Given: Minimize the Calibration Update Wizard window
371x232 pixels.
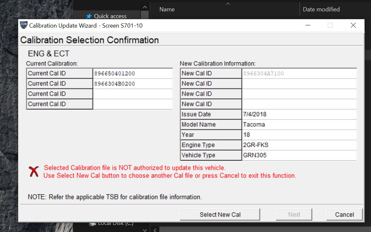Looking at the screenshot, I should tap(308, 25).
